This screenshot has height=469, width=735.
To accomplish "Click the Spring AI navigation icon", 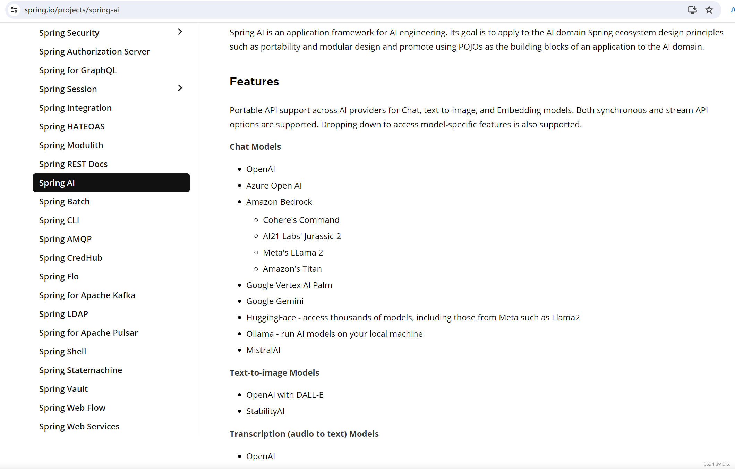I will (x=57, y=182).
